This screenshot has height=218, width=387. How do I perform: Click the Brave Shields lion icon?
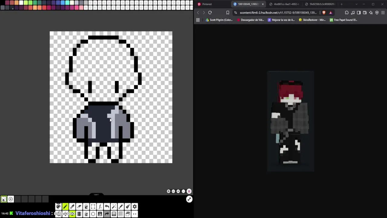click(324, 13)
